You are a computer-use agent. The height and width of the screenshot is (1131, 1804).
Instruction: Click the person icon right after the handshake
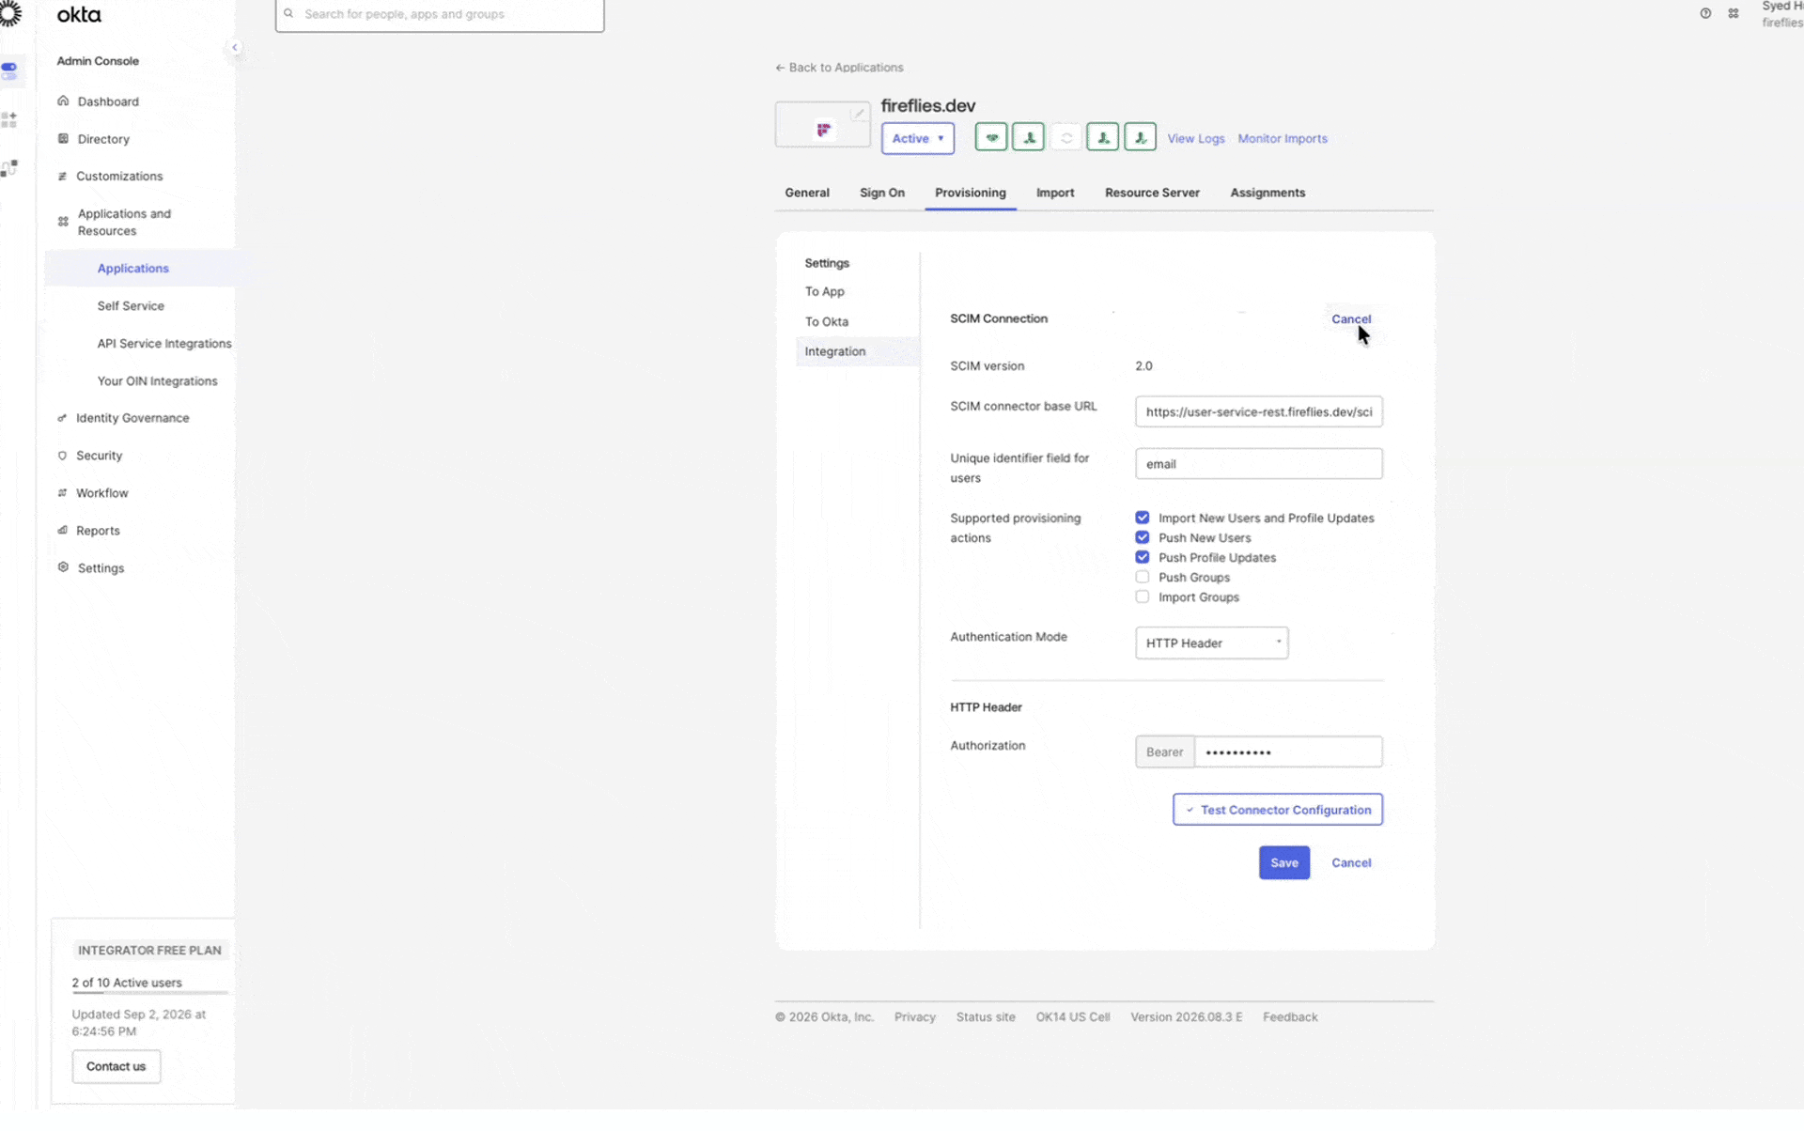pyautogui.click(x=1029, y=138)
